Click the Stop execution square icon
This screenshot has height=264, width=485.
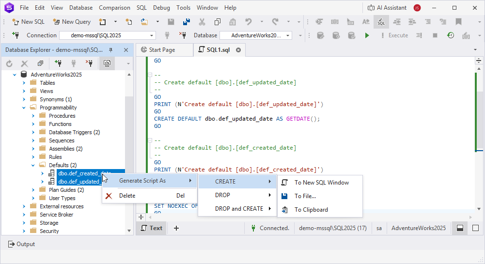(435, 35)
